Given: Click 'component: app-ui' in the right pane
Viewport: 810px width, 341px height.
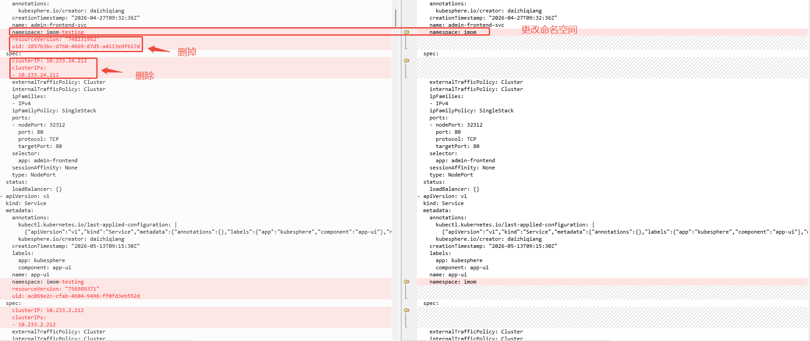Looking at the screenshot, I should (462, 267).
